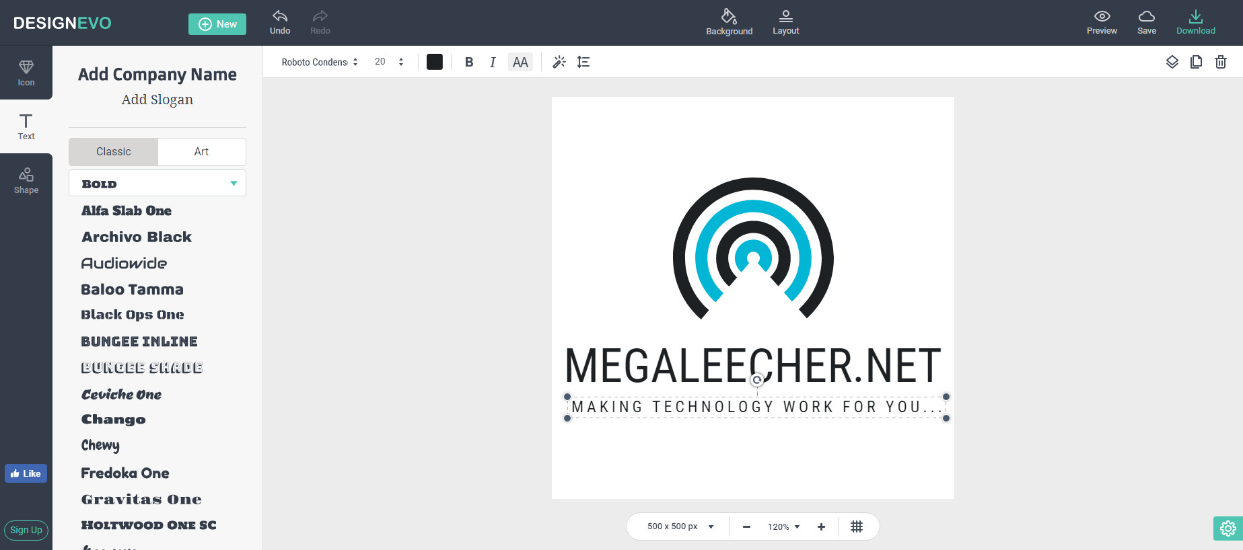Preview the logo with eye icon
The image size is (1243, 550).
point(1102,16)
